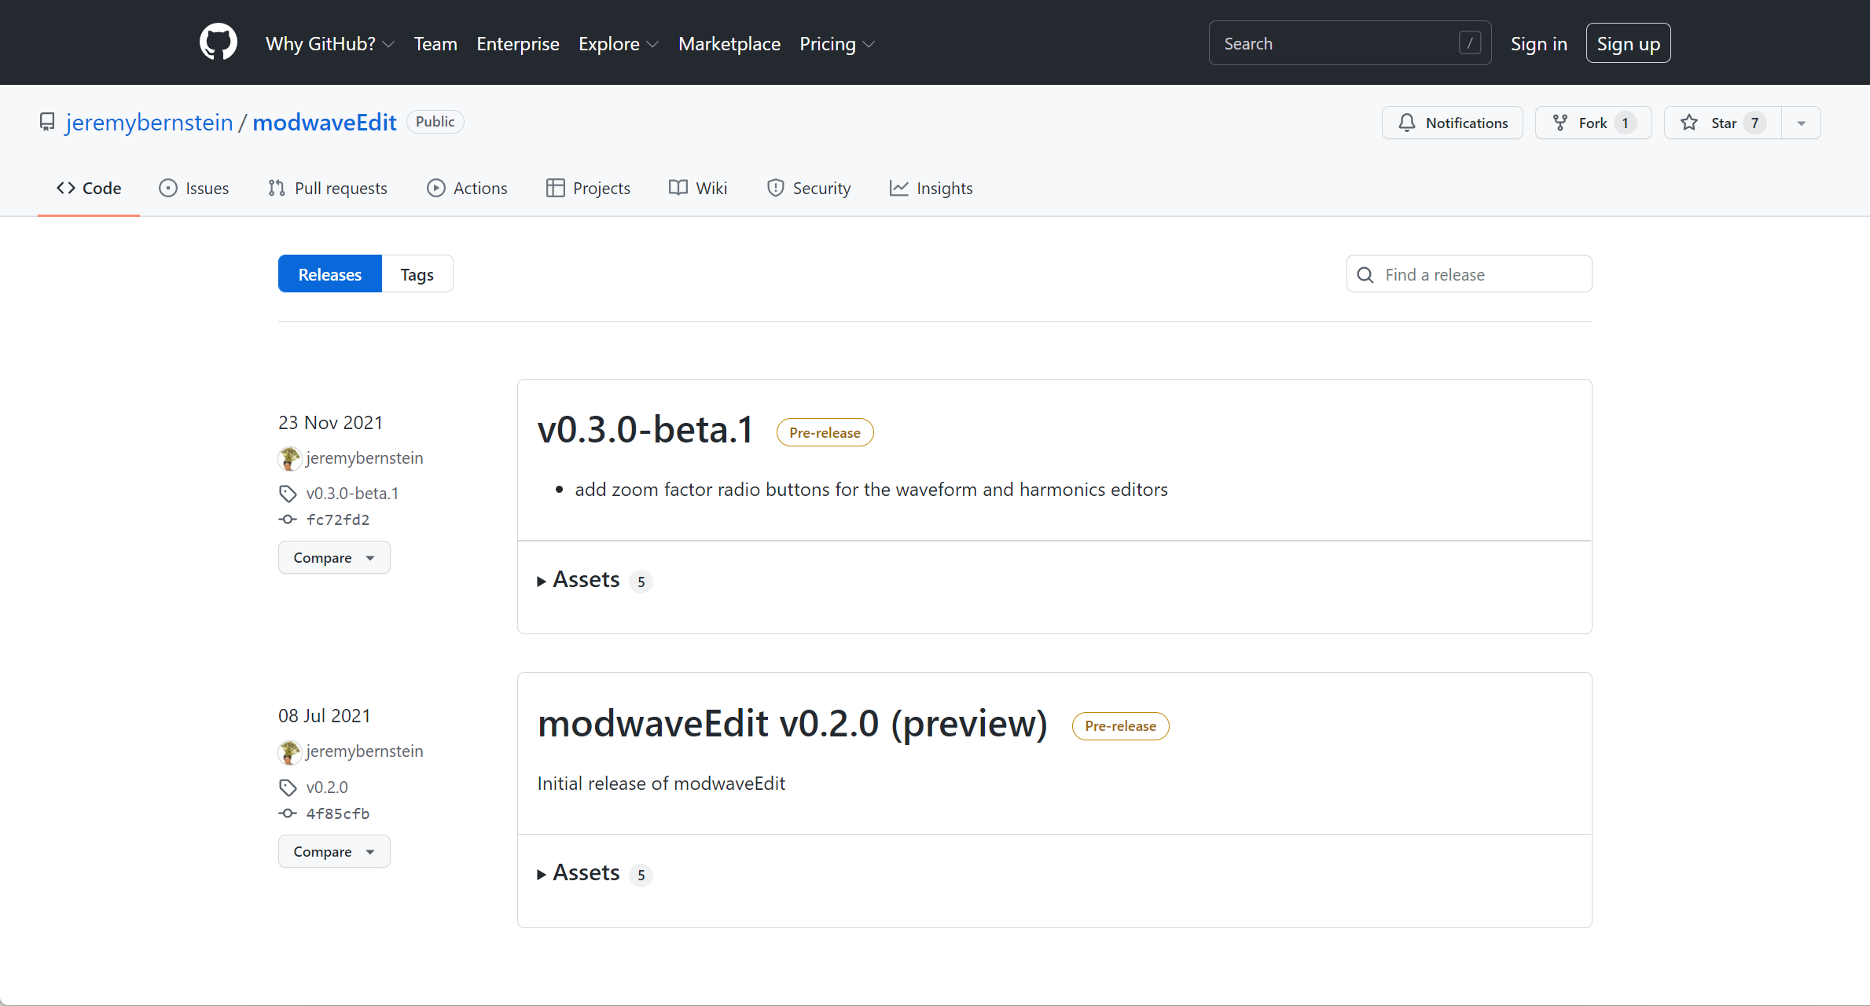1870x1006 pixels.
Task: Expand Assets under modwaveEdit v0.2.0
Action: tap(586, 873)
